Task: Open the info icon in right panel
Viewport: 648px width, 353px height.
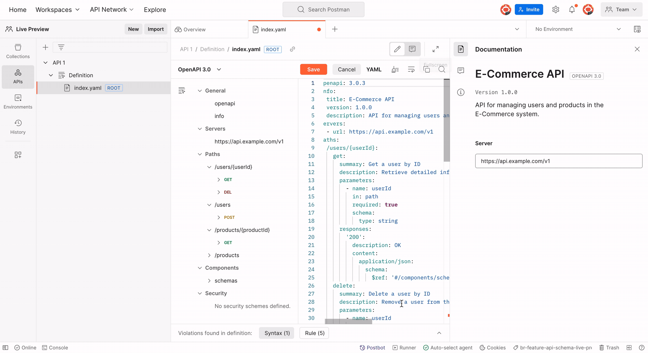Action: click(461, 92)
